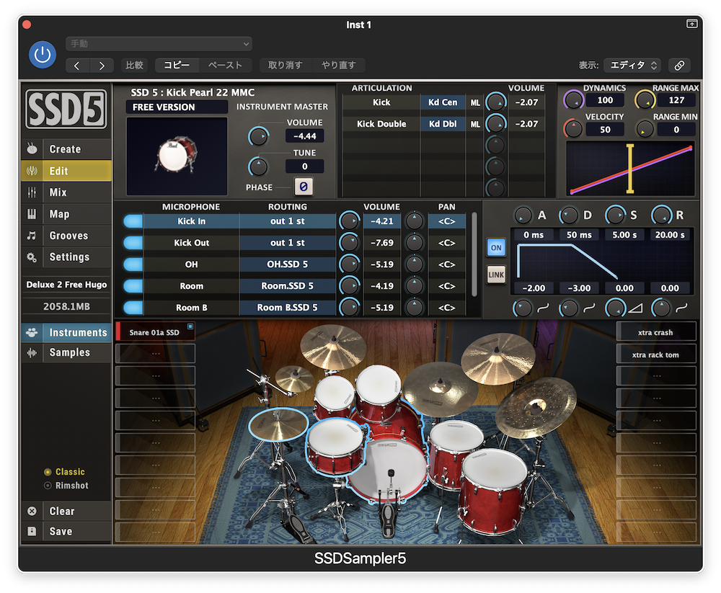
Task: Open the 手動 preset dropdown
Action: (x=159, y=44)
